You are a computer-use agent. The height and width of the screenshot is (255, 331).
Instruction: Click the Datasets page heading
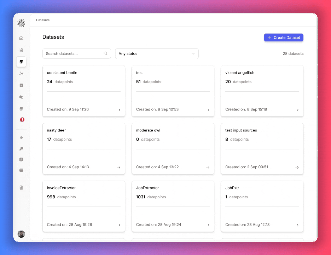pyautogui.click(x=53, y=37)
